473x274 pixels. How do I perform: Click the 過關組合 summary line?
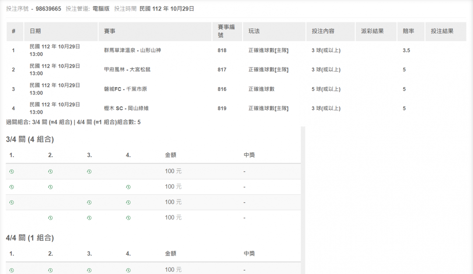tap(73, 122)
